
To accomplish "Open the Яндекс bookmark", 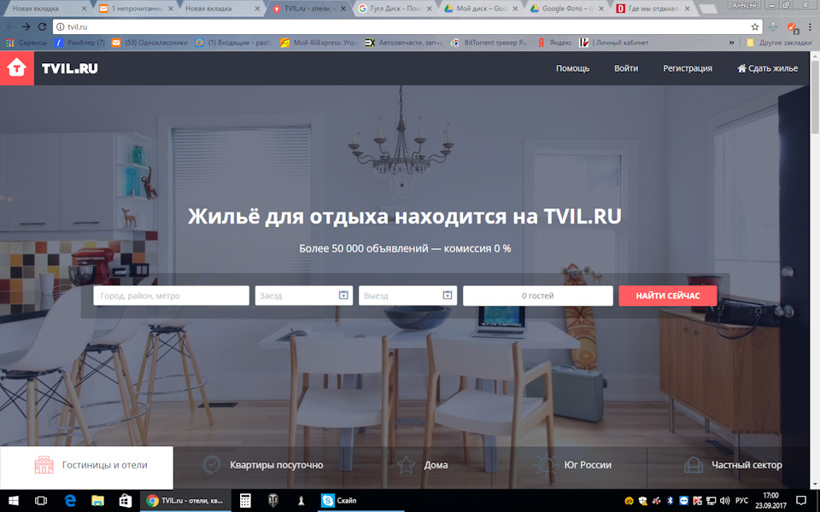I will point(555,43).
